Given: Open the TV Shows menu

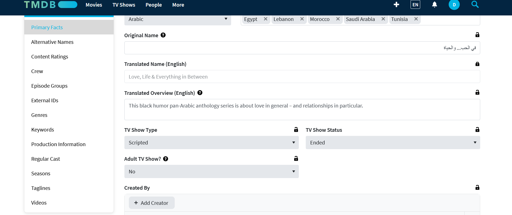Looking at the screenshot, I should pos(124,5).
